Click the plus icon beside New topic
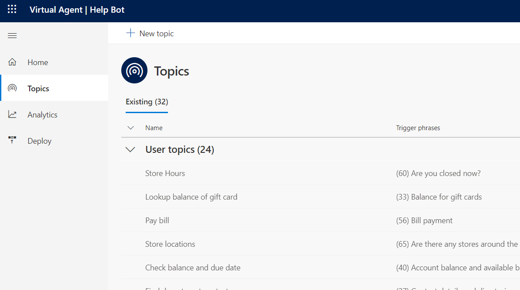 (131, 33)
